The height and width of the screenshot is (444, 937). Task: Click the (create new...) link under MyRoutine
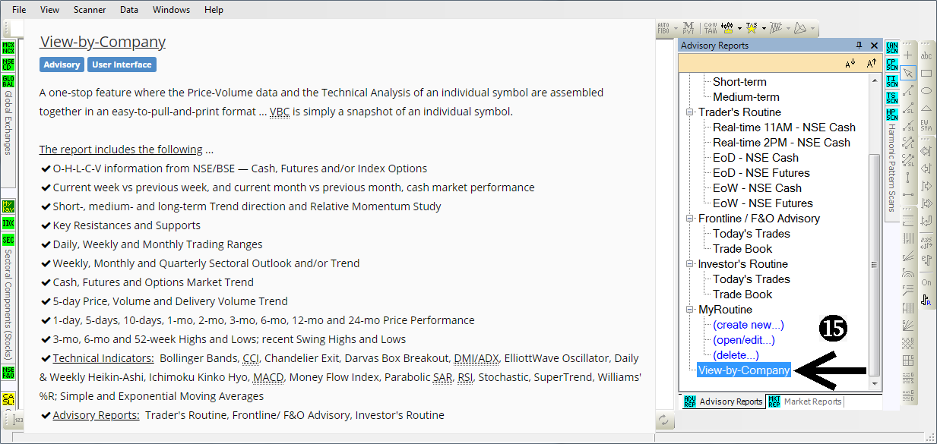[x=749, y=325]
